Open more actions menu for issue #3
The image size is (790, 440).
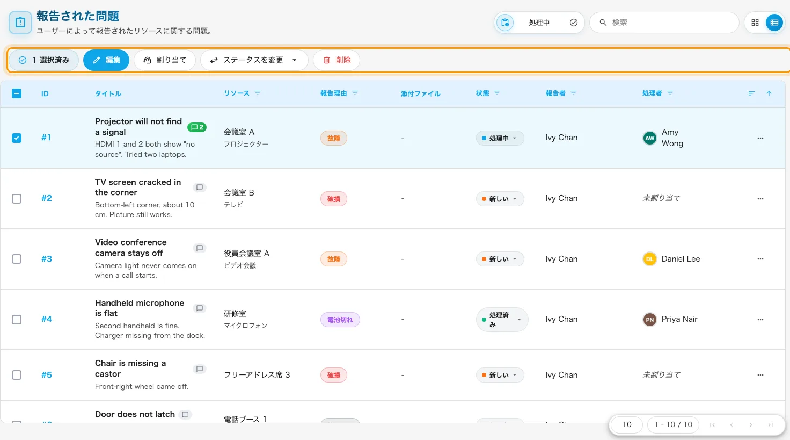click(x=760, y=259)
